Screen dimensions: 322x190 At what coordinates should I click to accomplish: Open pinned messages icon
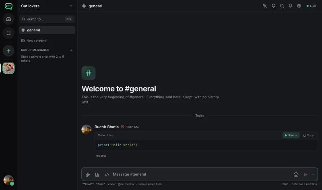pos(273,6)
